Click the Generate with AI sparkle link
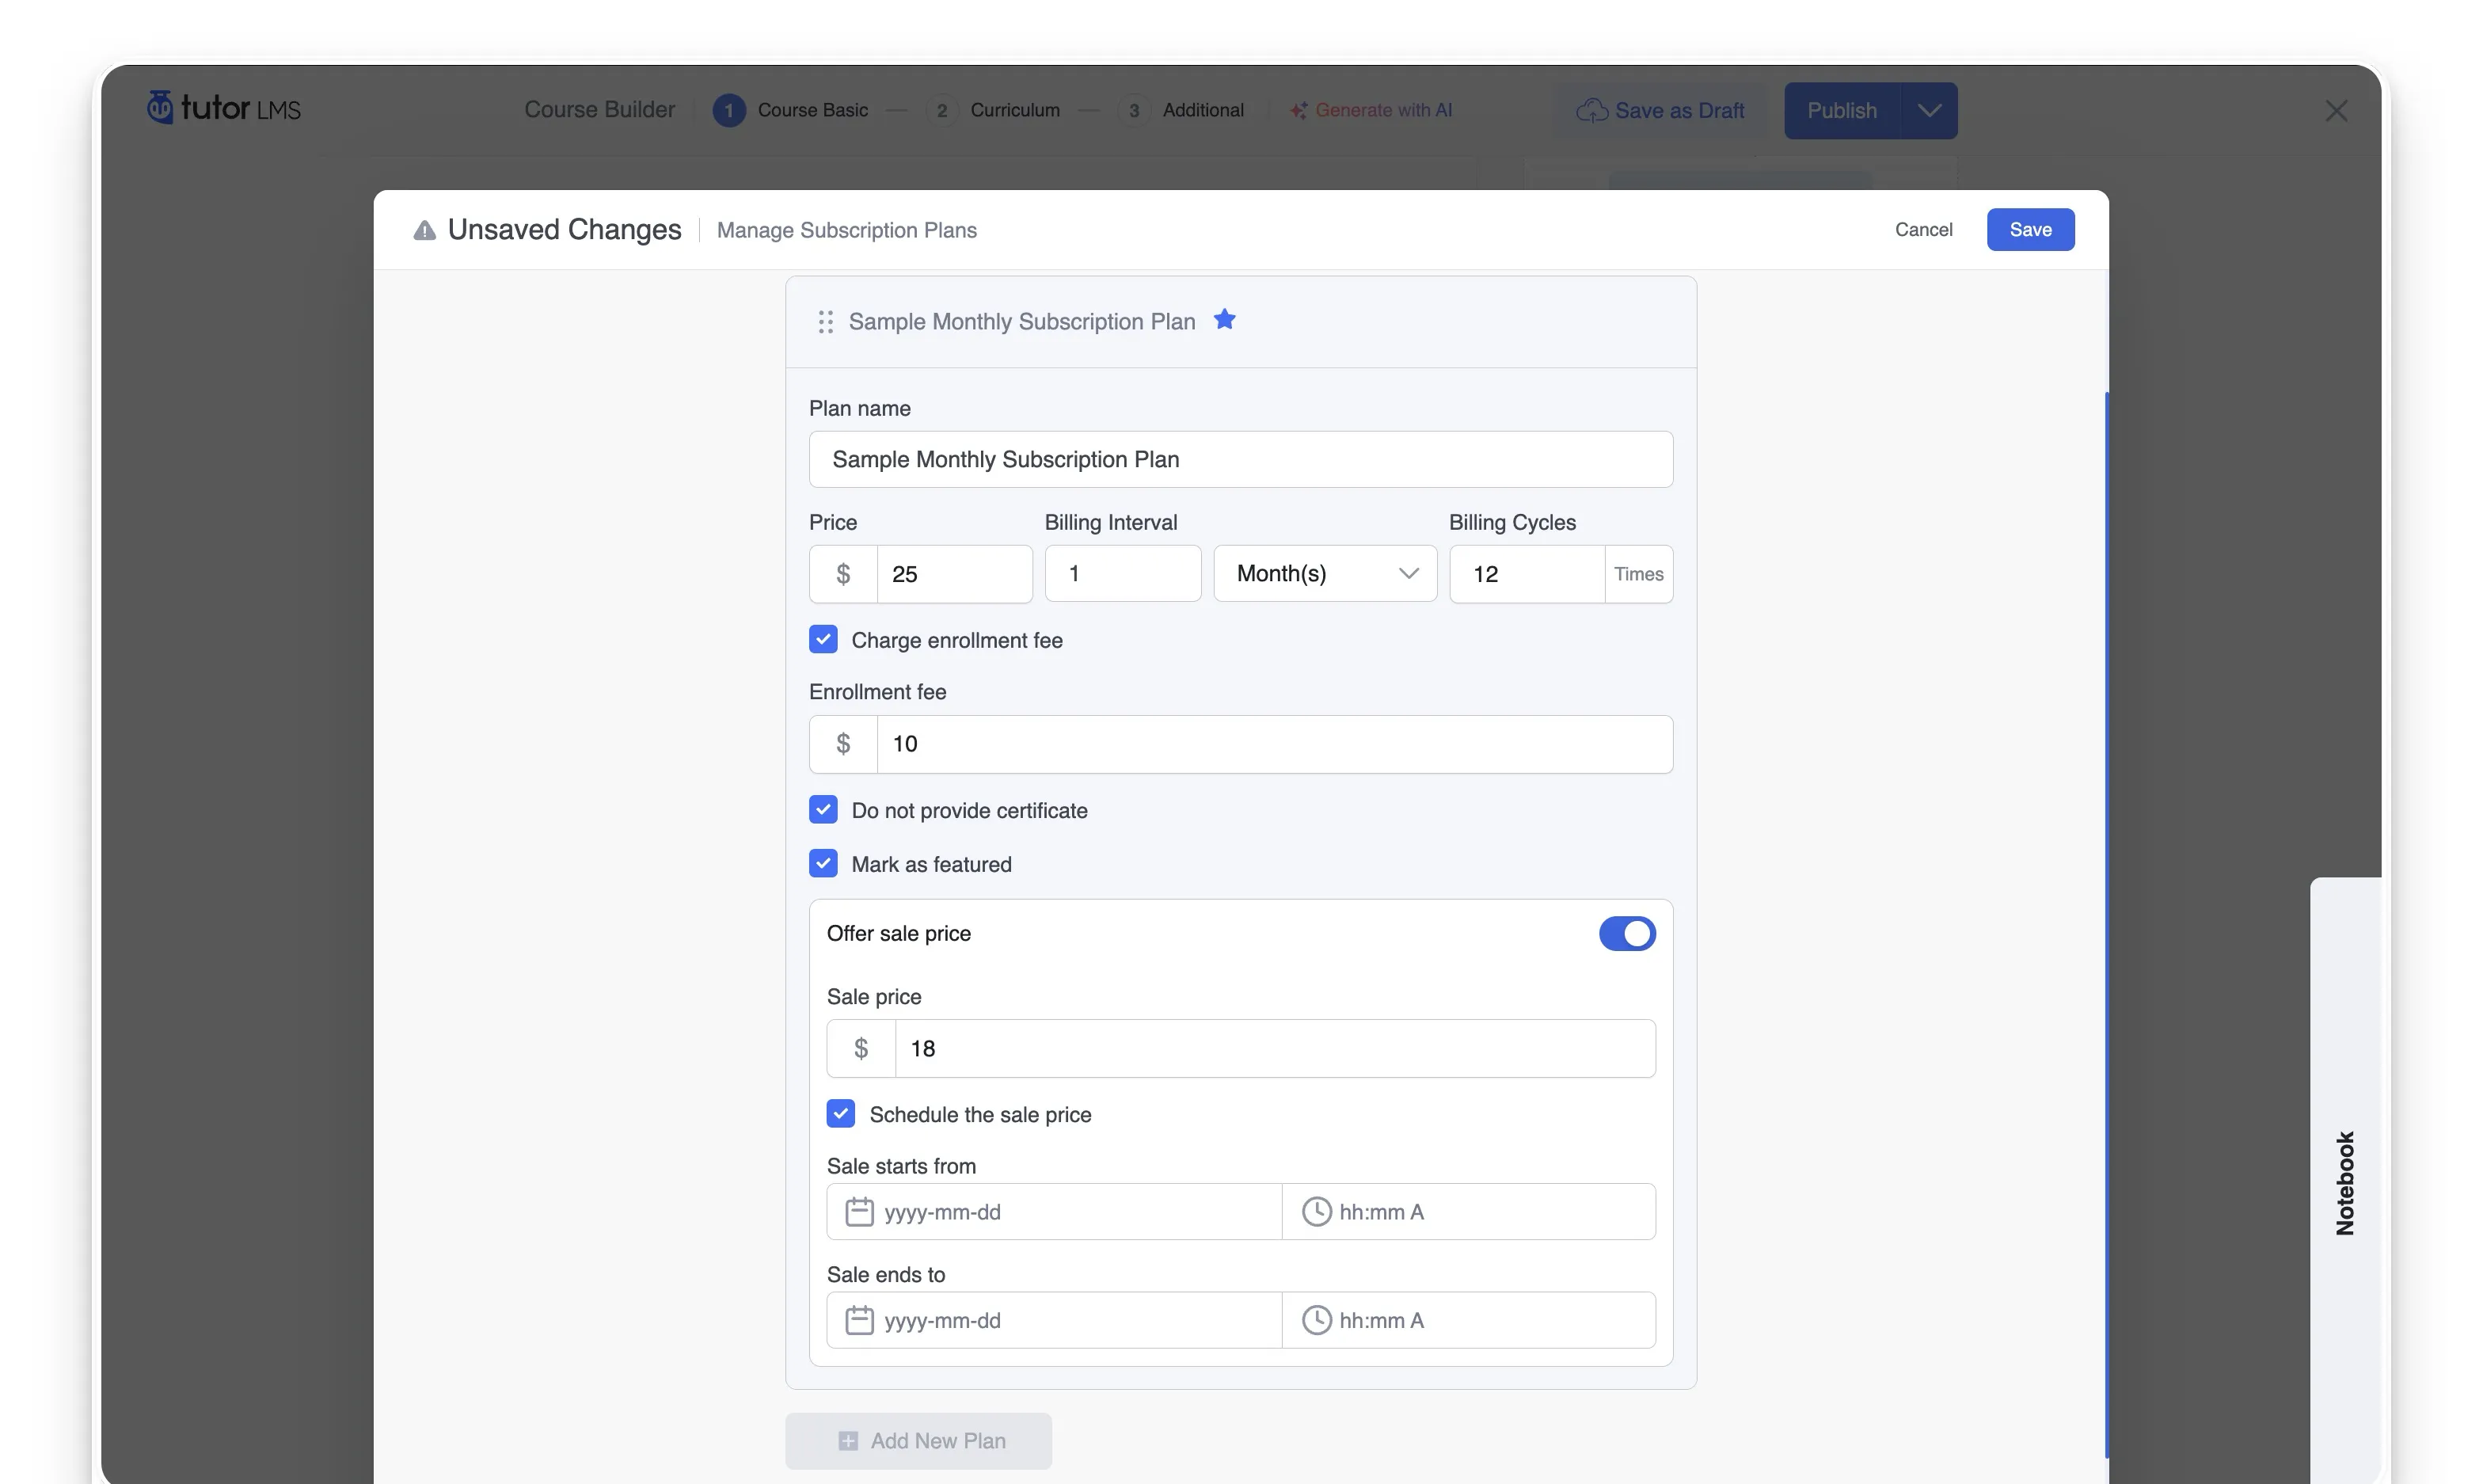2483x1484 pixels. 1371,110
